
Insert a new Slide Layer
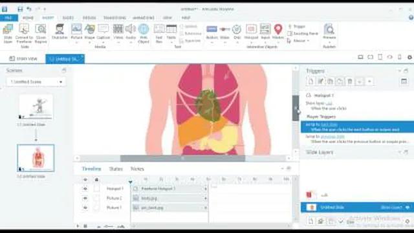coord(8,34)
